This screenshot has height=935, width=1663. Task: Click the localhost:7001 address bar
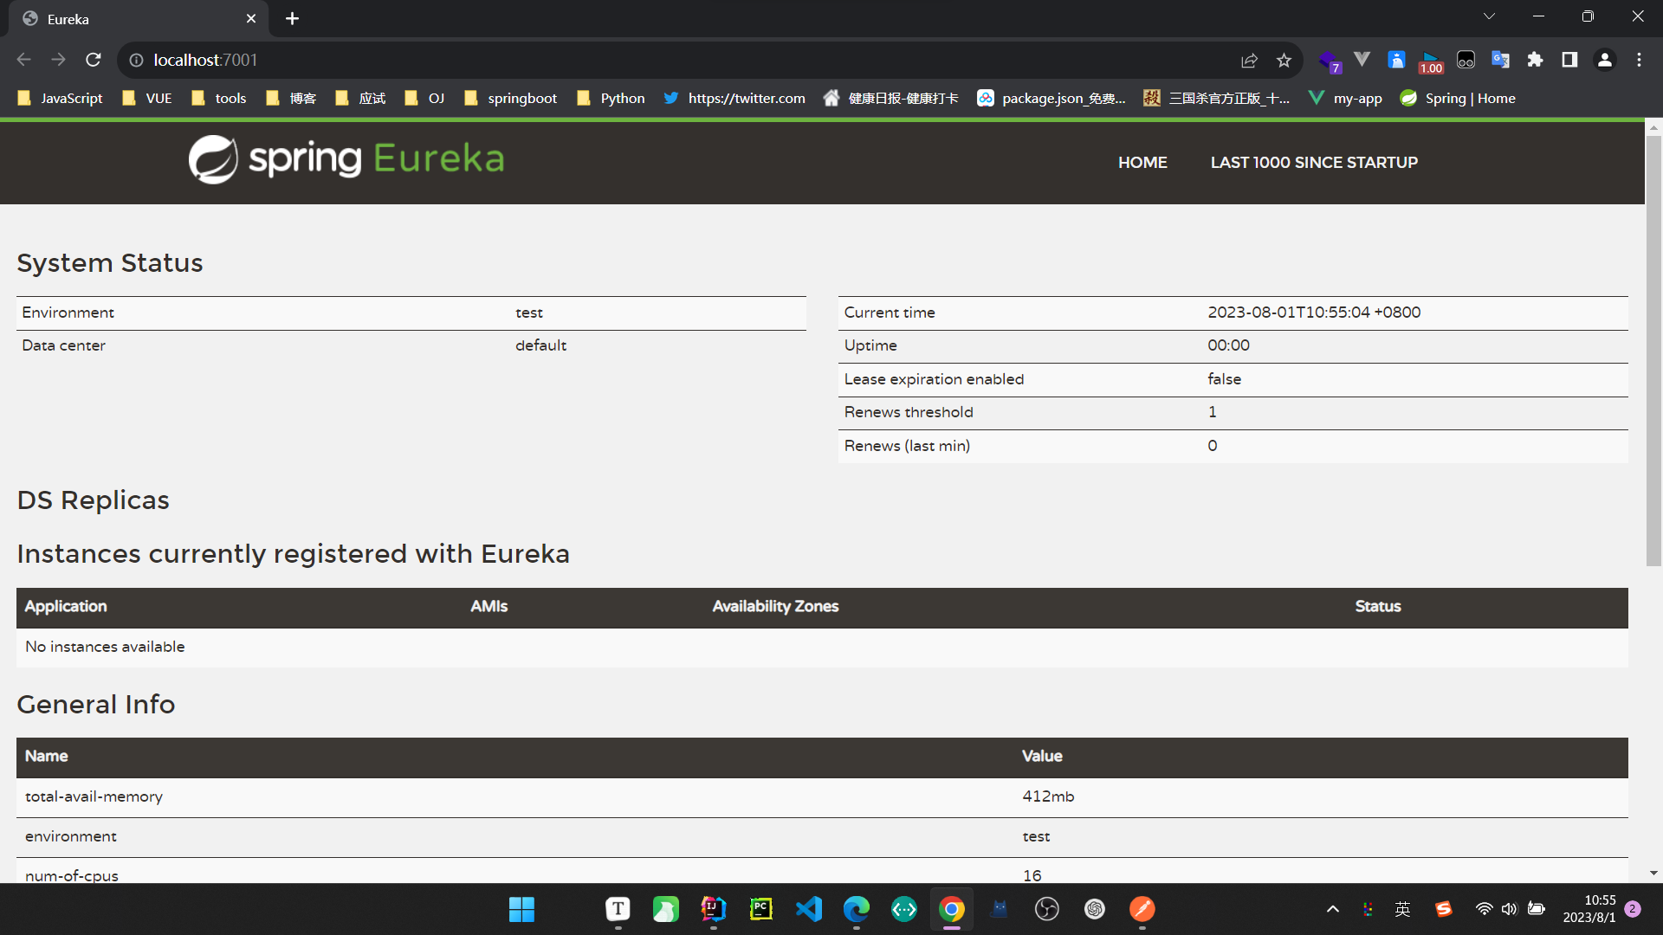pos(606,60)
